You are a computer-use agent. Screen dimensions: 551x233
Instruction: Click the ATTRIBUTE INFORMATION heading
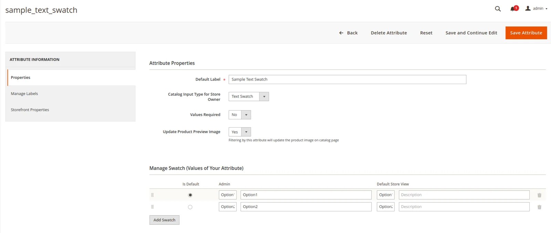tap(34, 60)
